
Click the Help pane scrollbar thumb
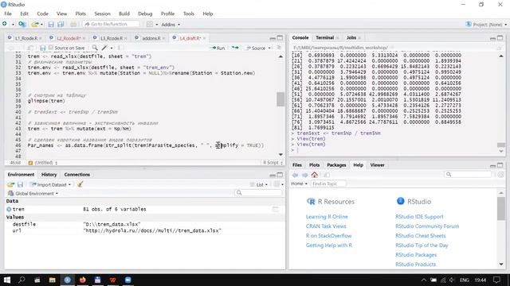pos(501,208)
